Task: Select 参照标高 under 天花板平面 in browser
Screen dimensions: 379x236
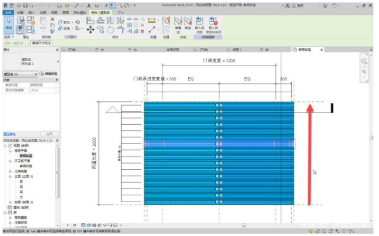Action: pos(25,166)
